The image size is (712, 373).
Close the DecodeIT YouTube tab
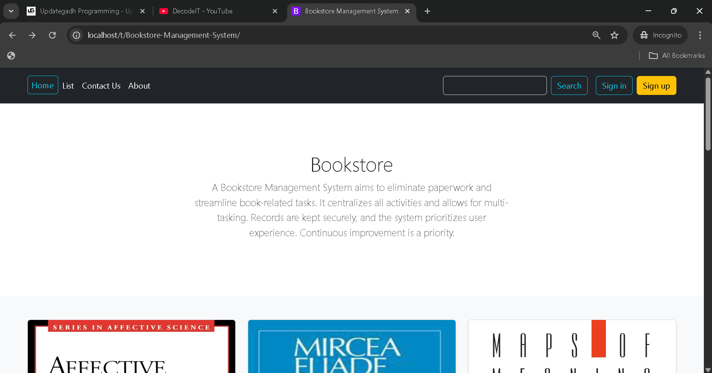point(275,11)
